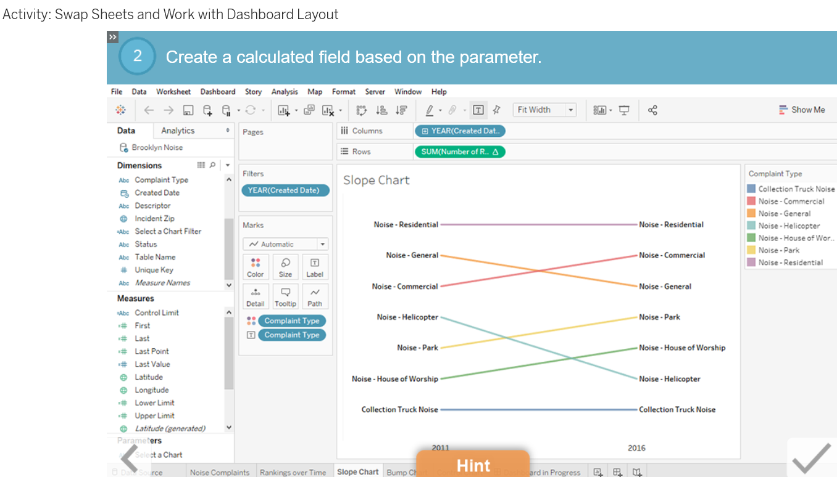Click scroll up arrow in Measures list

tap(229, 312)
